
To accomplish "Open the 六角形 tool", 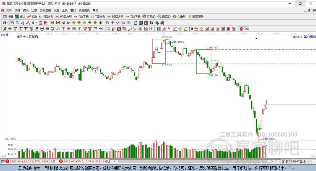I will 179,17.
